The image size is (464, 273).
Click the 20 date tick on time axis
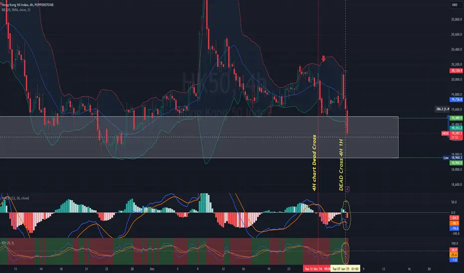(x=429, y=269)
